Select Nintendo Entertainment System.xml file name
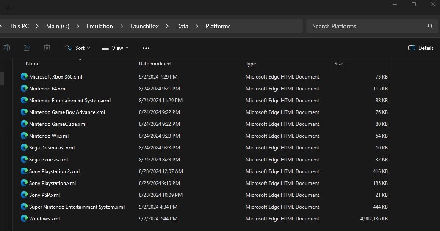Viewport: 440px width, 231px height. click(70, 100)
